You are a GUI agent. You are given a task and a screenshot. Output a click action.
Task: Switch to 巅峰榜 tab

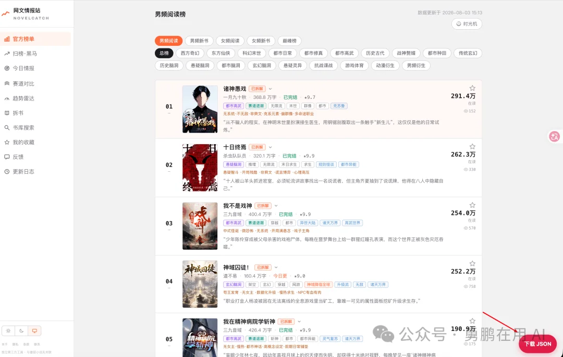click(x=289, y=41)
